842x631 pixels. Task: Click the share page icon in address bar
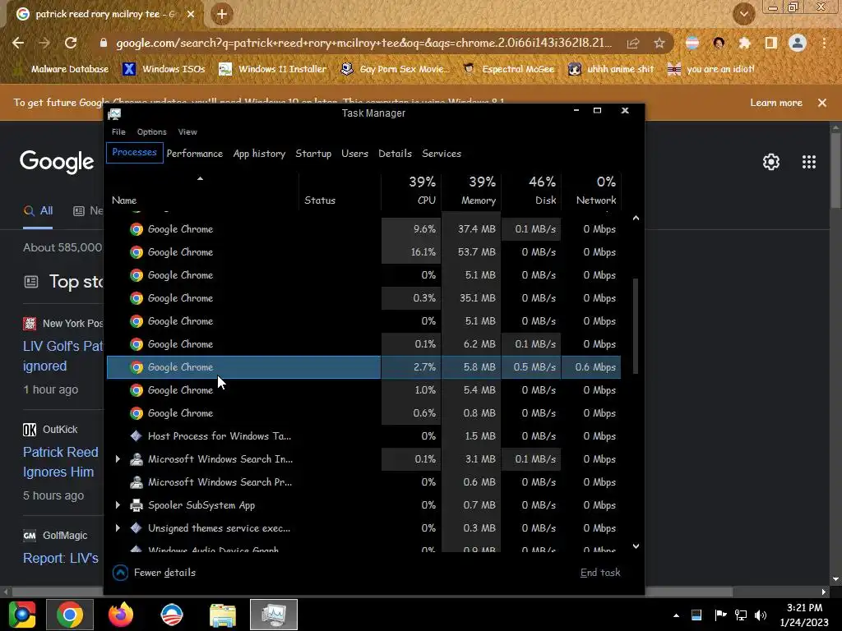click(633, 43)
